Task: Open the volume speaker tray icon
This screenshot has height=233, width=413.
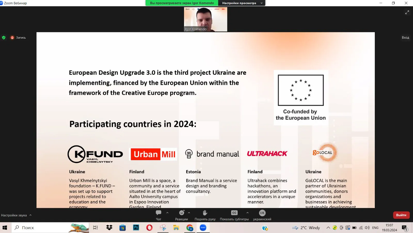Action: coord(367,228)
